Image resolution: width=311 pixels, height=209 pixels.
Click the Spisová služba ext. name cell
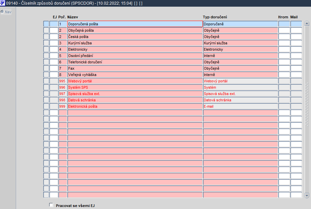pos(135,93)
